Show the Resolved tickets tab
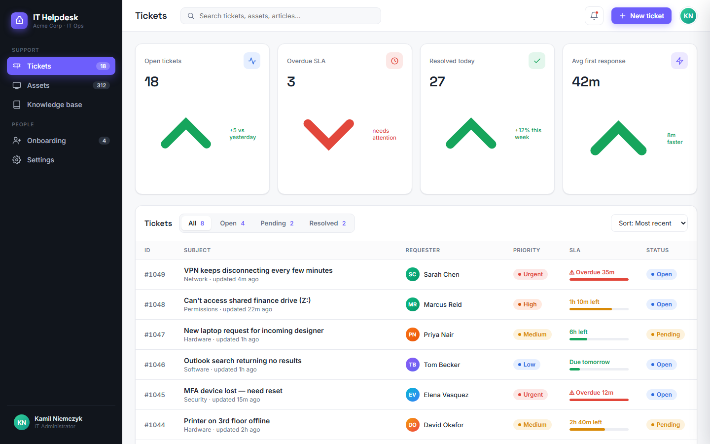This screenshot has width=710, height=444. click(x=327, y=223)
